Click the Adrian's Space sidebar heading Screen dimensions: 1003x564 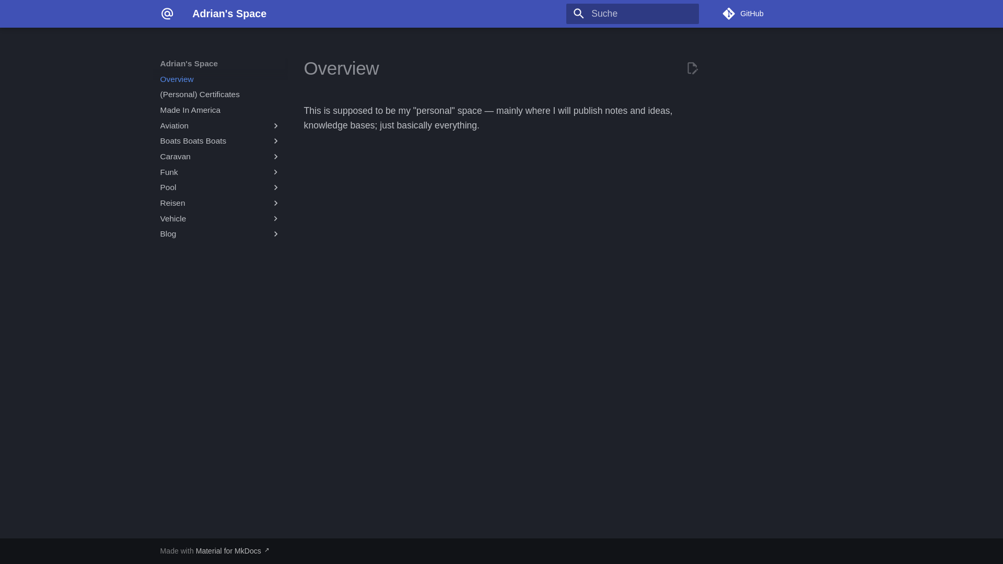coord(189,64)
